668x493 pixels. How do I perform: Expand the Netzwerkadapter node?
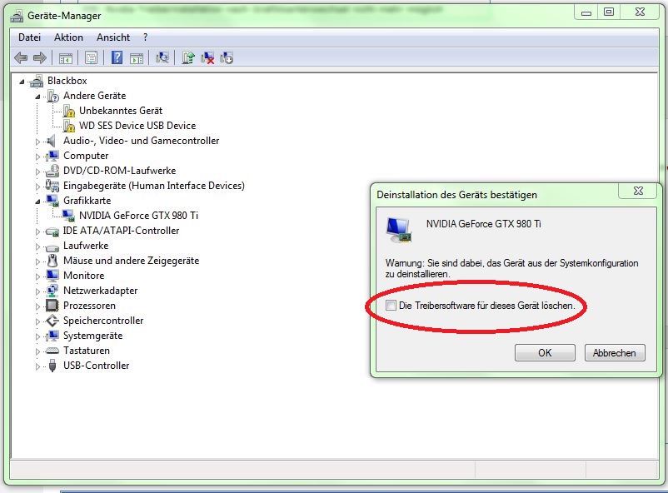[x=37, y=291]
